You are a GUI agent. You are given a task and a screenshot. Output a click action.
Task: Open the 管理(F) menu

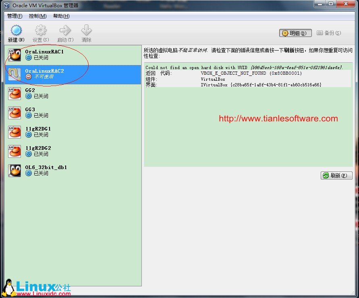15,16
